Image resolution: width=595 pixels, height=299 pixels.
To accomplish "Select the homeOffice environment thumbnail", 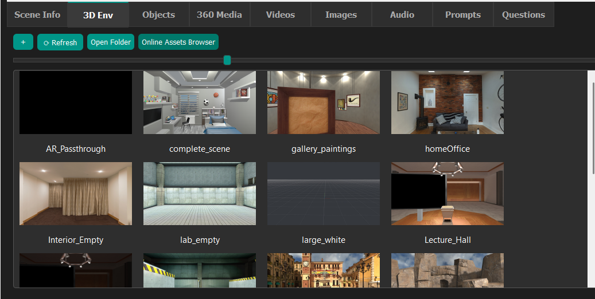I will click(x=448, y=103).
